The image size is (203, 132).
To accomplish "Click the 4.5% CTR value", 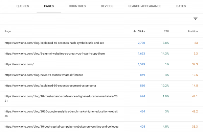I will tap(166, 127).
